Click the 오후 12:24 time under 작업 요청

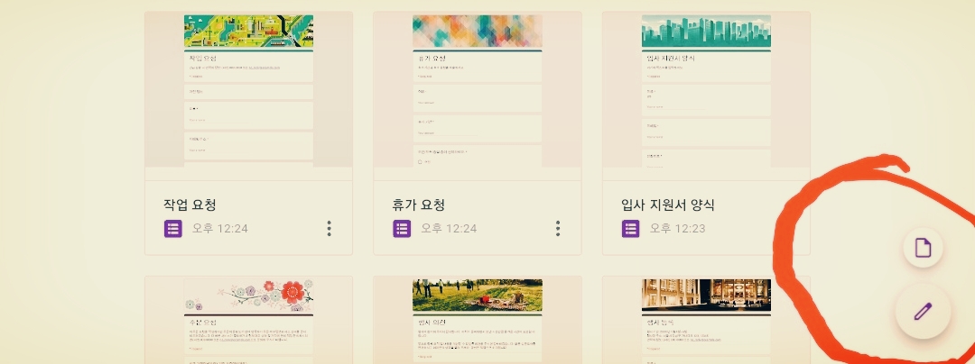click(220, 229)
